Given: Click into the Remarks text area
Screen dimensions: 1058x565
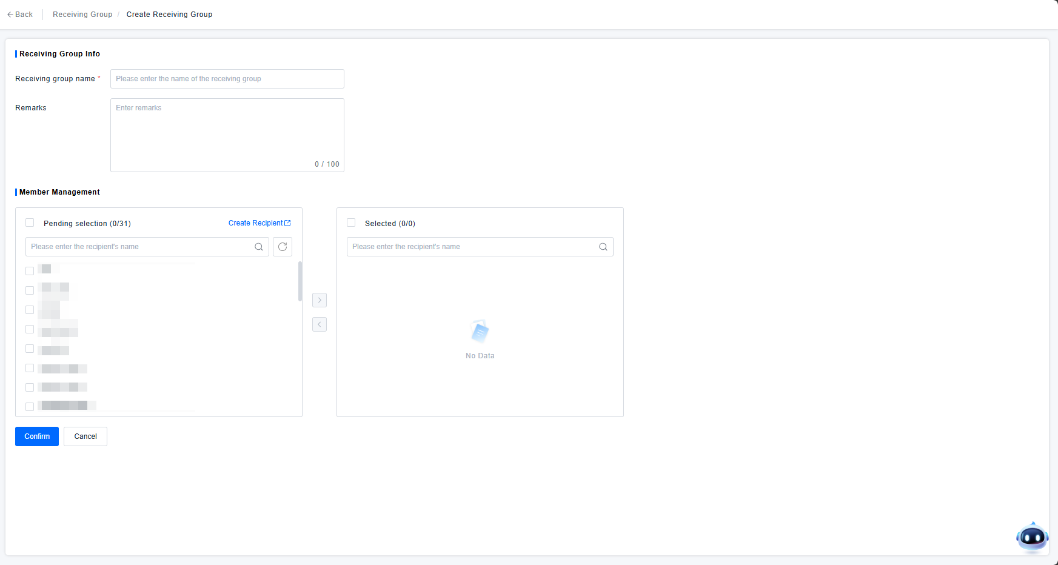Looking at the screenshot, I should [227, 135].
